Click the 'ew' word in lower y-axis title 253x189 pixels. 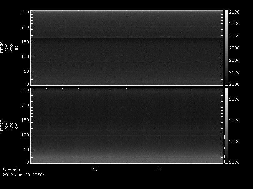[16, 126]
